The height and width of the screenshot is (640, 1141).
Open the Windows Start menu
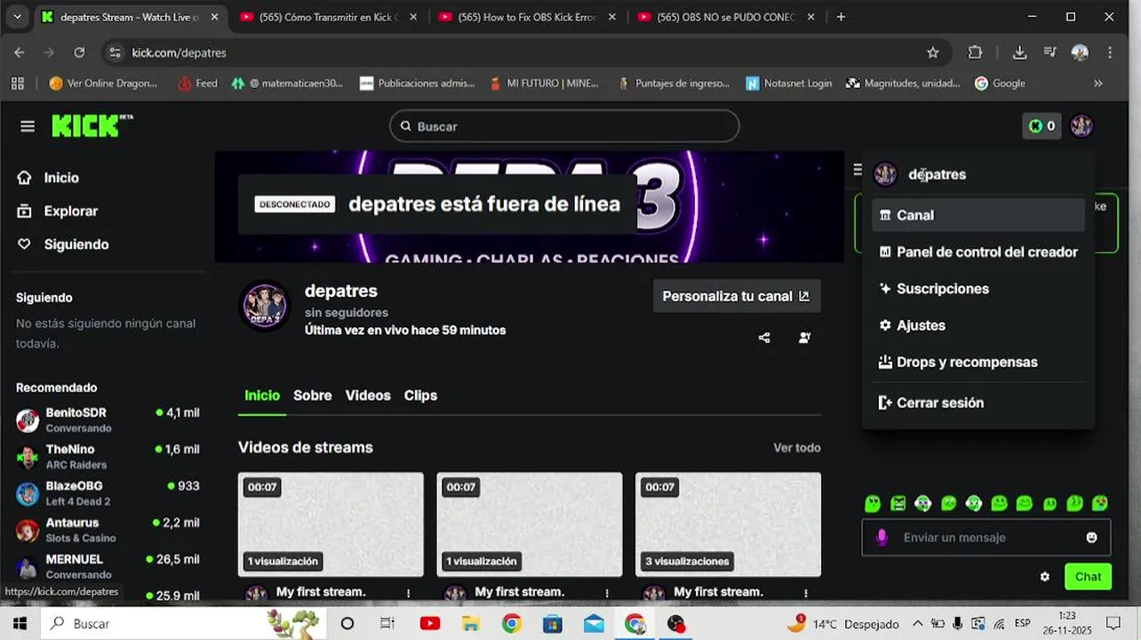20,624
